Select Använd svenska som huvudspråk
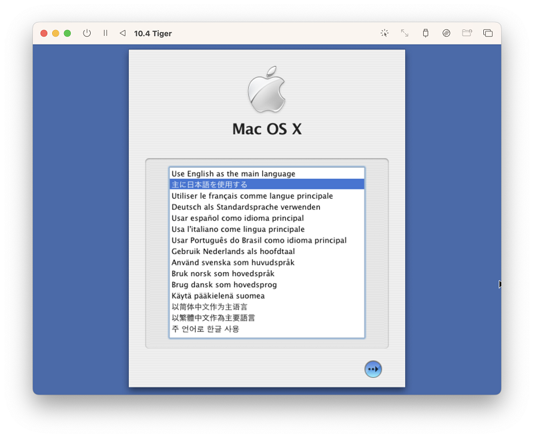This screenshot has height=438, width=534. [x=266, y=263]
